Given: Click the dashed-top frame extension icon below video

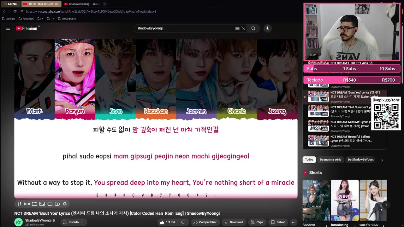Looking at the screenshot, I should click(50, 204).
